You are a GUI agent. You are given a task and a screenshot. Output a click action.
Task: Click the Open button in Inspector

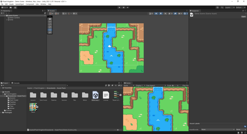tap(244, 17)
